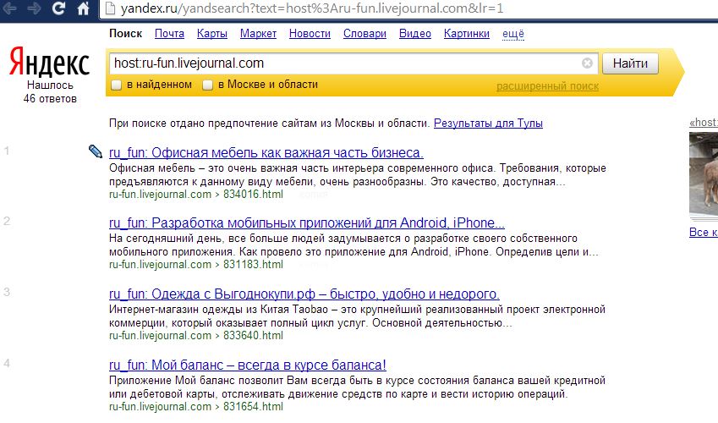
Task: Open the image thumbnail in right sidebar
Action: pos(704,174)
